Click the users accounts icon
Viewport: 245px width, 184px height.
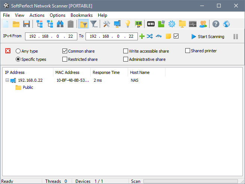click(x=203, y=24)
